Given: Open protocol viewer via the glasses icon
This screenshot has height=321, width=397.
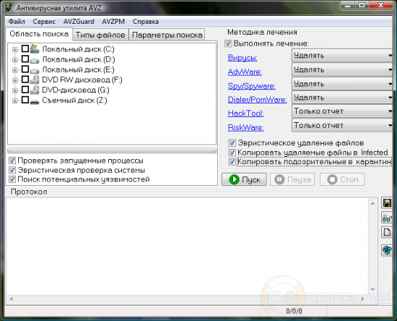Looking at the screenshot, I should tap(387, 218).
